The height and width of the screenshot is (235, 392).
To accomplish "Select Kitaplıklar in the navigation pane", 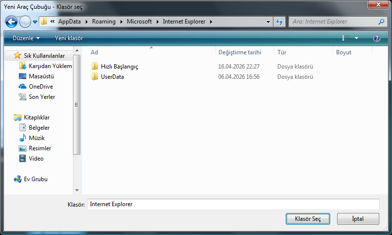I will [36, 117].
